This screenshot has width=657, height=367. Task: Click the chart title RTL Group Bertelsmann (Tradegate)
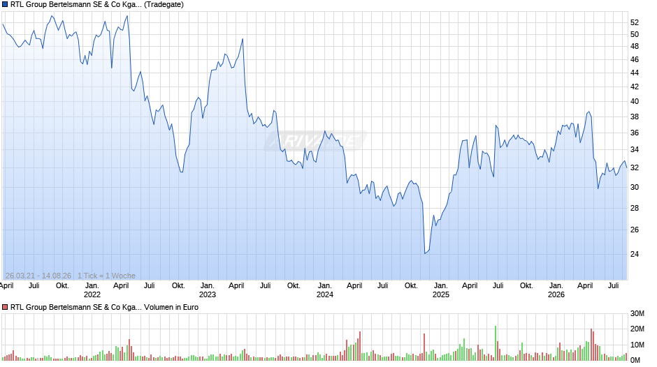click(x=96, y=5)
